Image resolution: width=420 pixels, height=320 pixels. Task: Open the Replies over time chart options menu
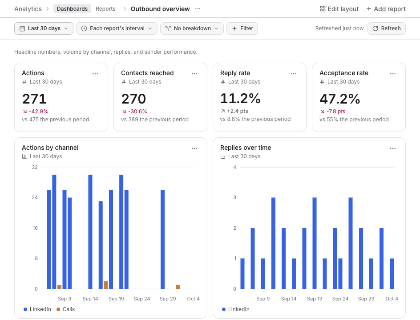[393, 148]
